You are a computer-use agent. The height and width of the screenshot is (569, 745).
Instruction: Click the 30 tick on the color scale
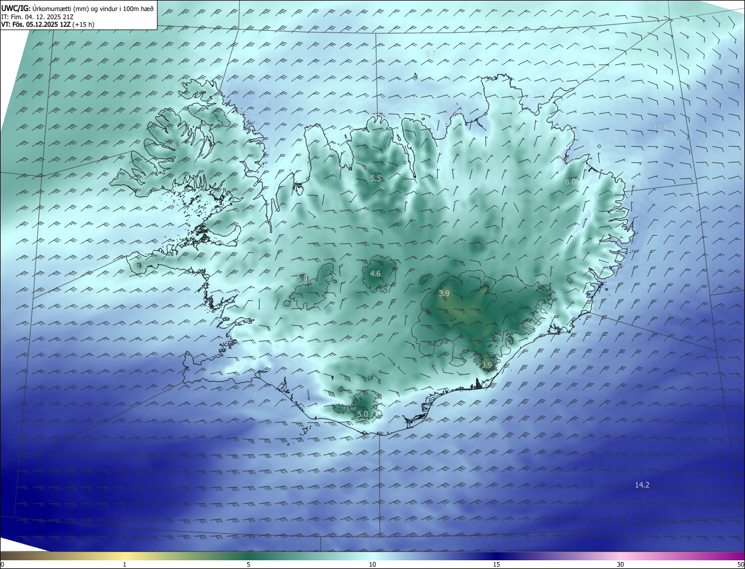(x=620, y=564)
